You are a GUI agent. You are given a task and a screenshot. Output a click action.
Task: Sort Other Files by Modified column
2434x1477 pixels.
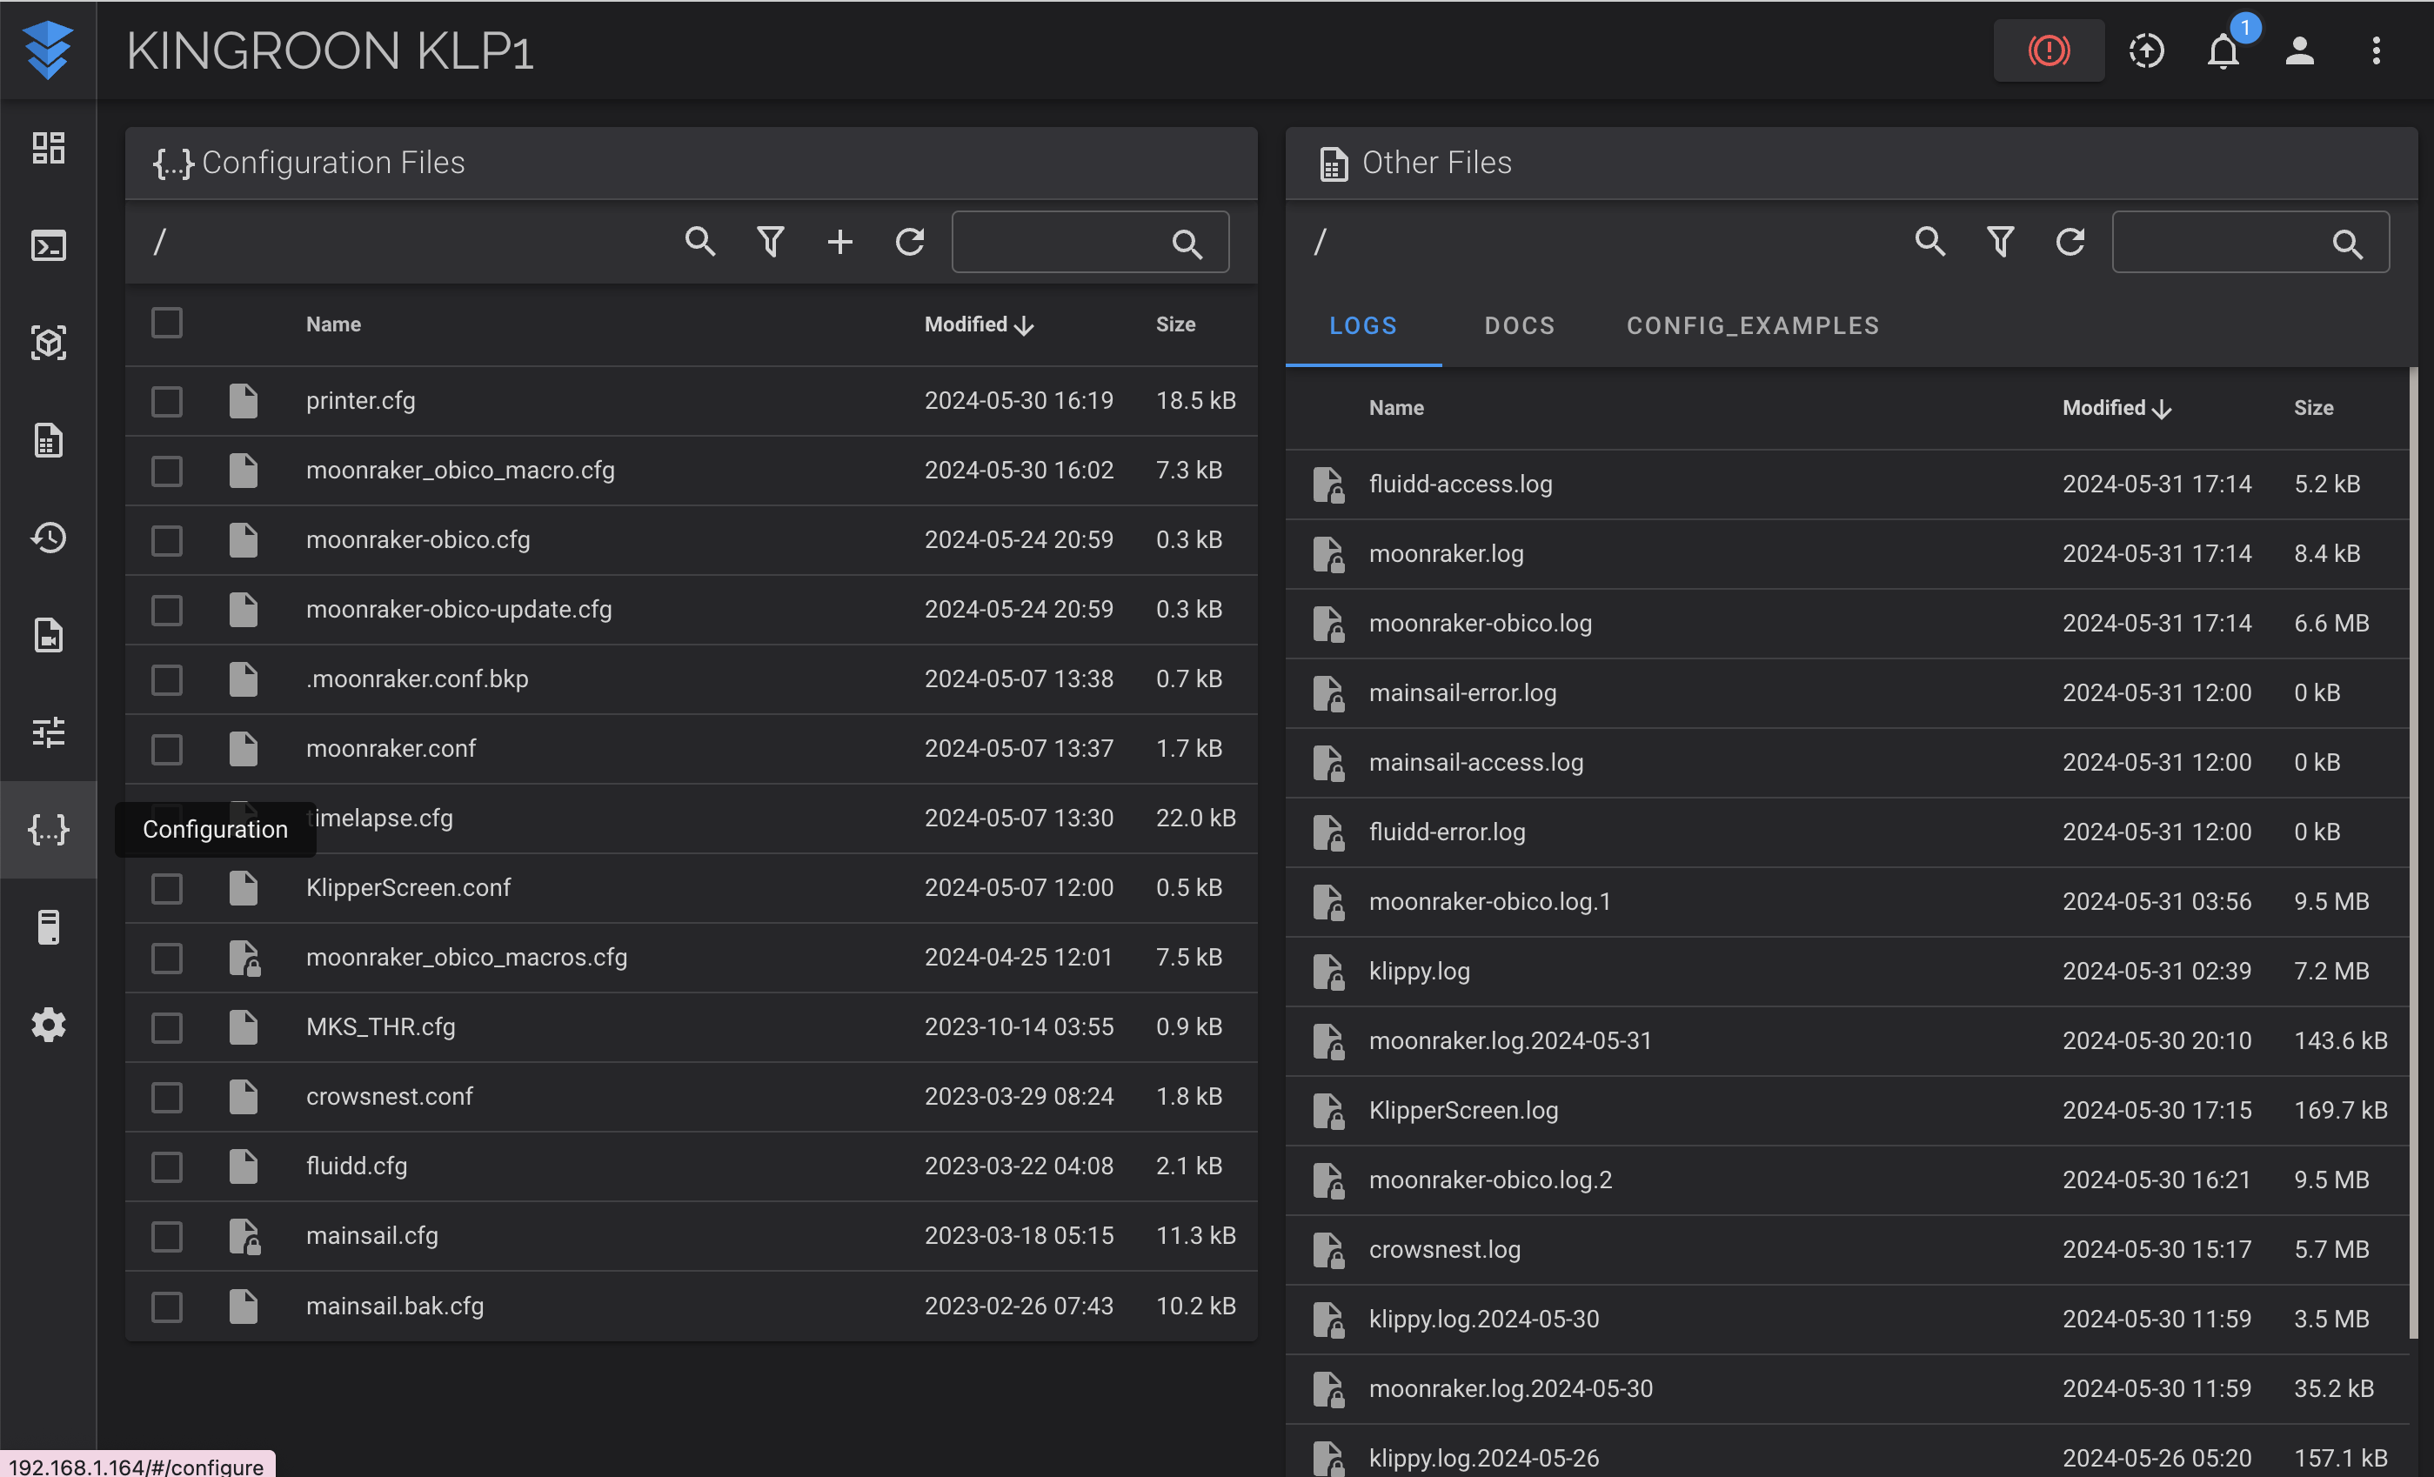coord(2116,408)
